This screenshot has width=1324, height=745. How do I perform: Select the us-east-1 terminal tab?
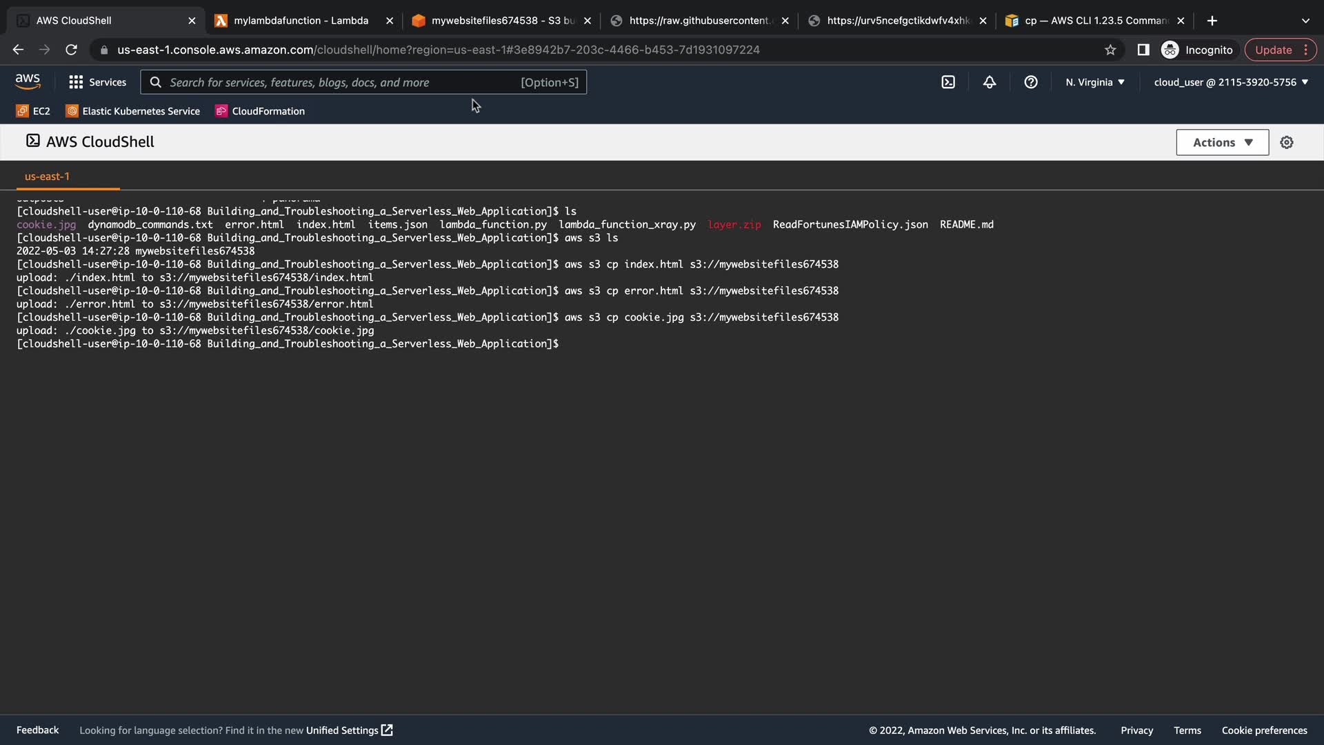(x=47, y=176)
